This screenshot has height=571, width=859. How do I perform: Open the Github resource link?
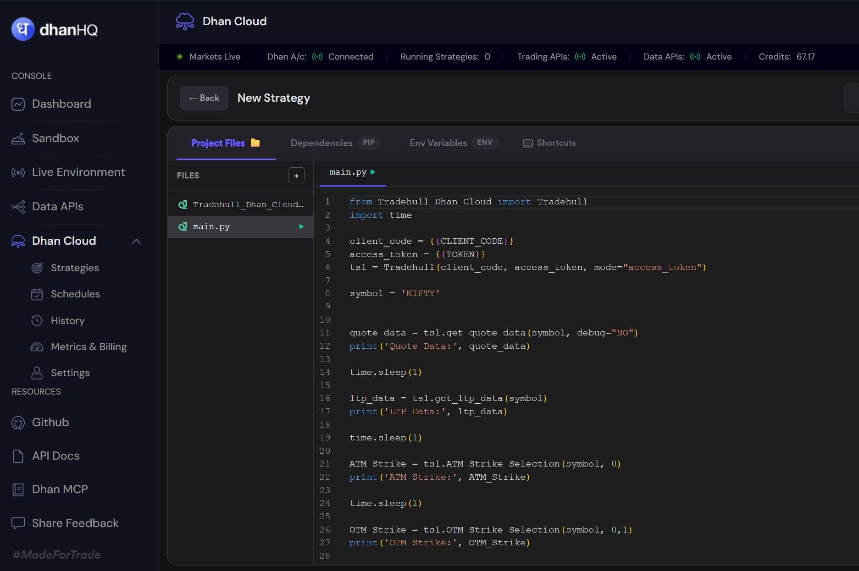pyautogui.click(x=50, y=423)
